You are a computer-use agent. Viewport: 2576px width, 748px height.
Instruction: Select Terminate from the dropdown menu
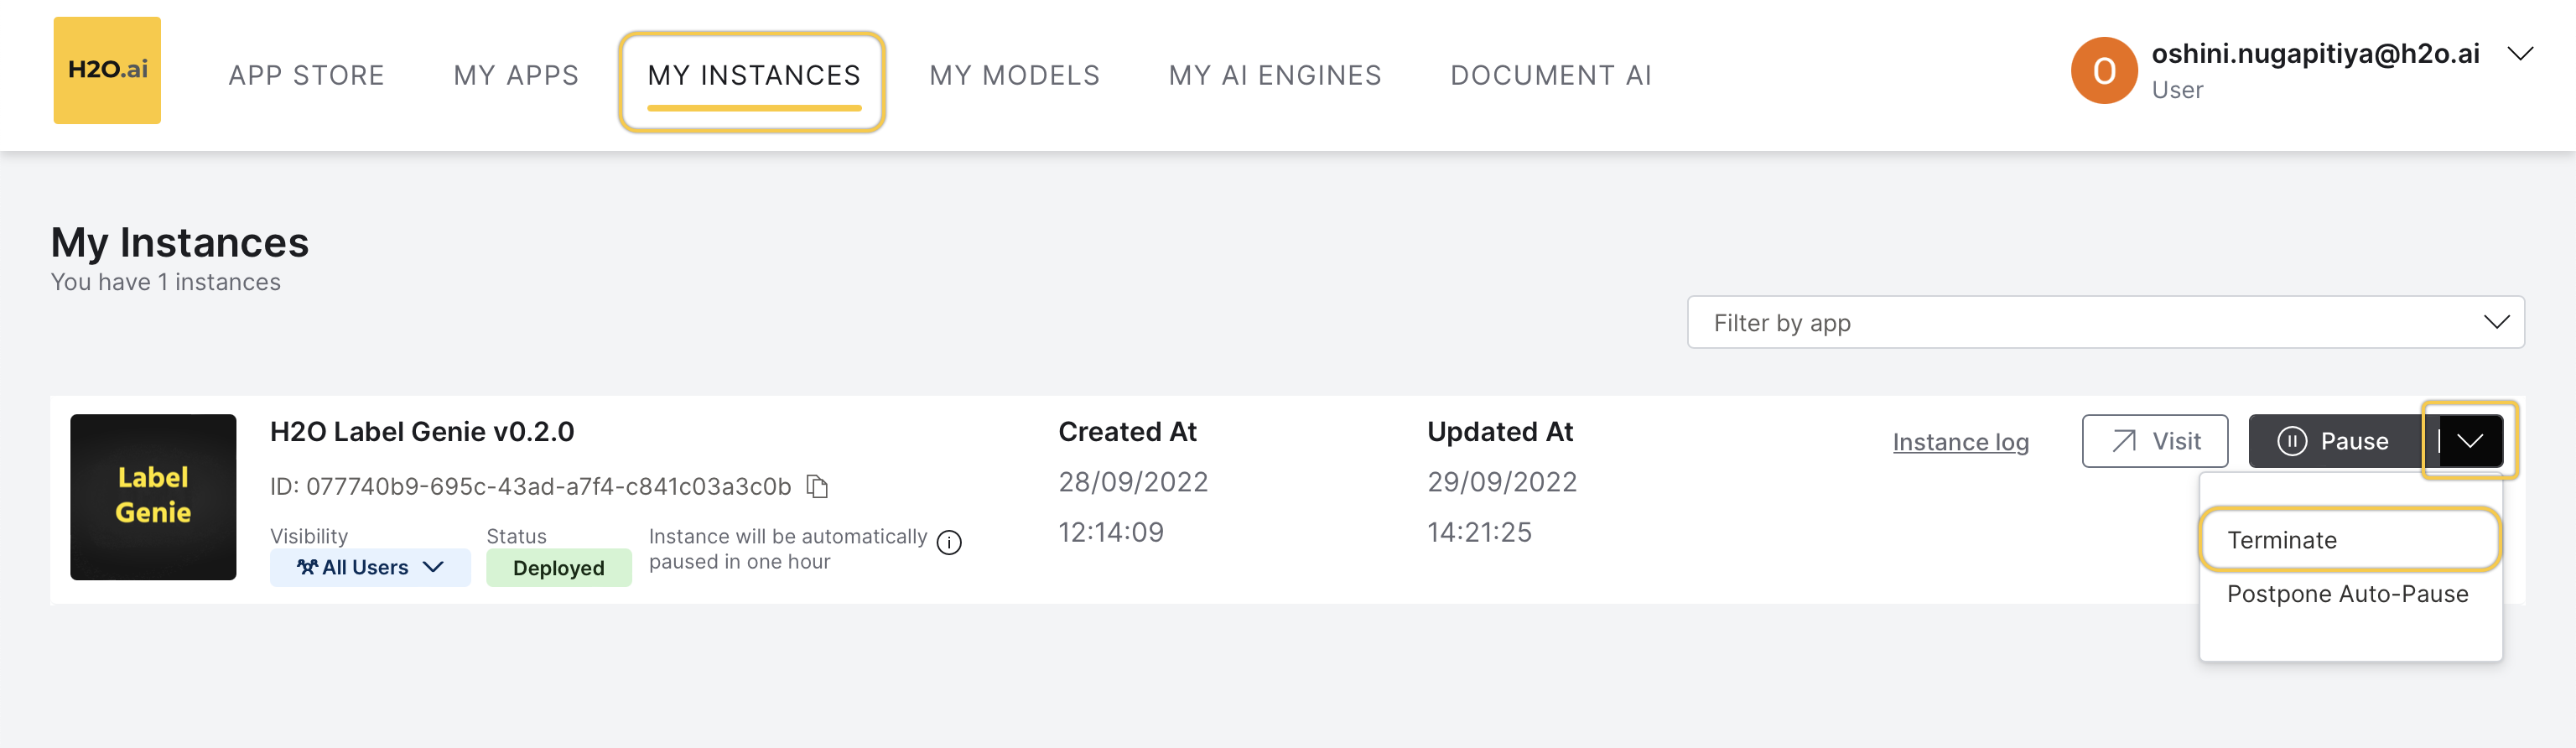(2282, 540)
